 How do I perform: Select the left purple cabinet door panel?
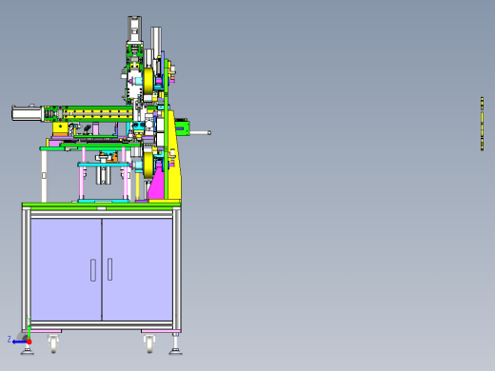click(66, 269)
